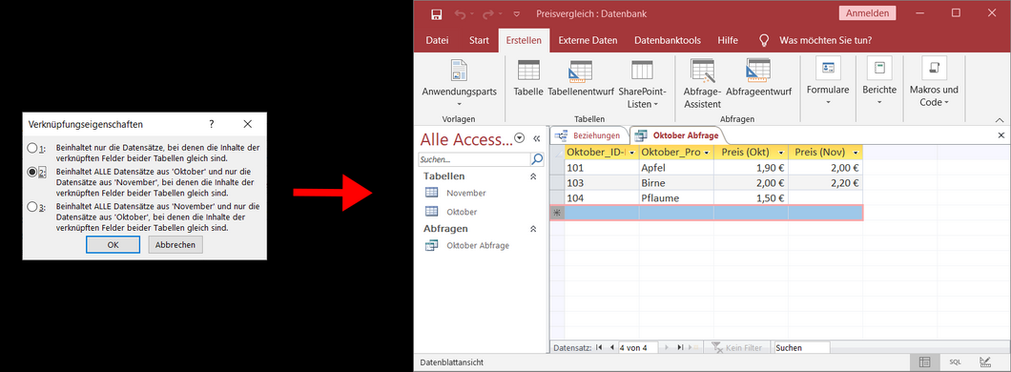Collapse the Tabellen group
1011x372 pixels.
[533, 176]
